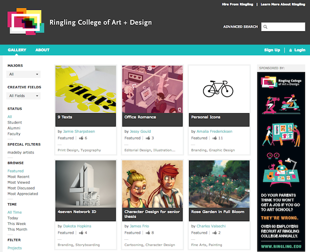Browse Featured projects
Image resolution: width=310 pixels, height=252 pixels.
coord(15,171)
